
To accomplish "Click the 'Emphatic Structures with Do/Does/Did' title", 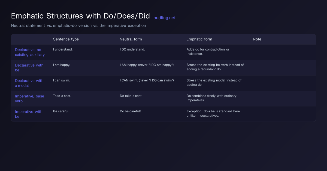I will coord(80,16).
